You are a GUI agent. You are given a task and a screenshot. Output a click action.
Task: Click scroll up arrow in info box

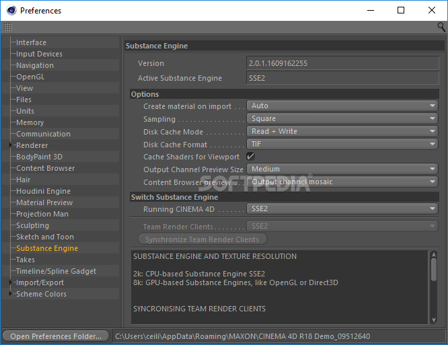[x=434, y=254]
